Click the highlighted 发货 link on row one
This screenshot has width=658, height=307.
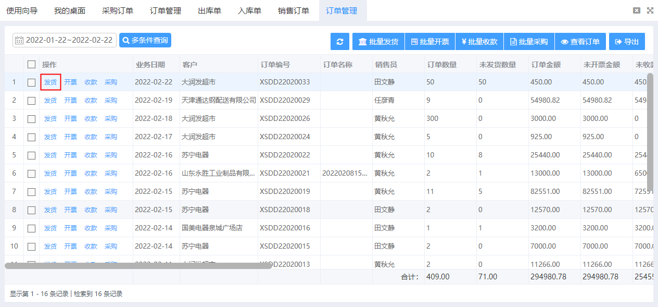pos(50,82)
